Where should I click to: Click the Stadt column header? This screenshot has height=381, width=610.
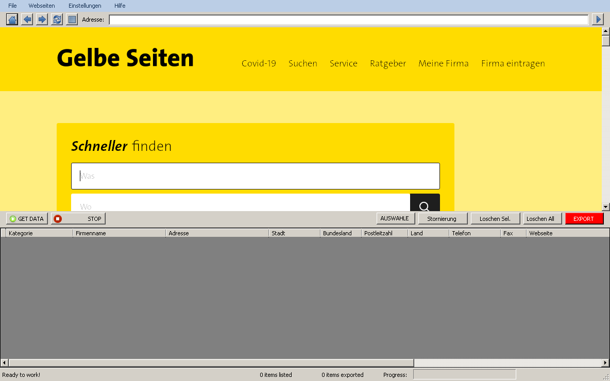pyautogui.click(x=294, y=233)
